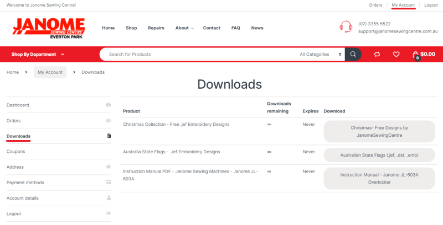Click the My Account breadcrumb

(50, 72)
